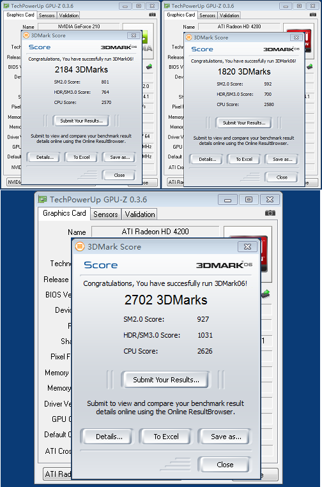Click the 2702 3DMarks score text
This screenshot has height=487, width=322.
pos(165,300)
